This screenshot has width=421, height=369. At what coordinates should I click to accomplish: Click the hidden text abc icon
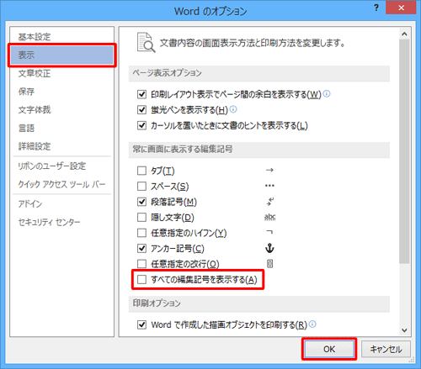(269, 217)
